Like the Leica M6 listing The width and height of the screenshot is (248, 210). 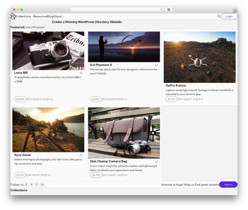20,99
